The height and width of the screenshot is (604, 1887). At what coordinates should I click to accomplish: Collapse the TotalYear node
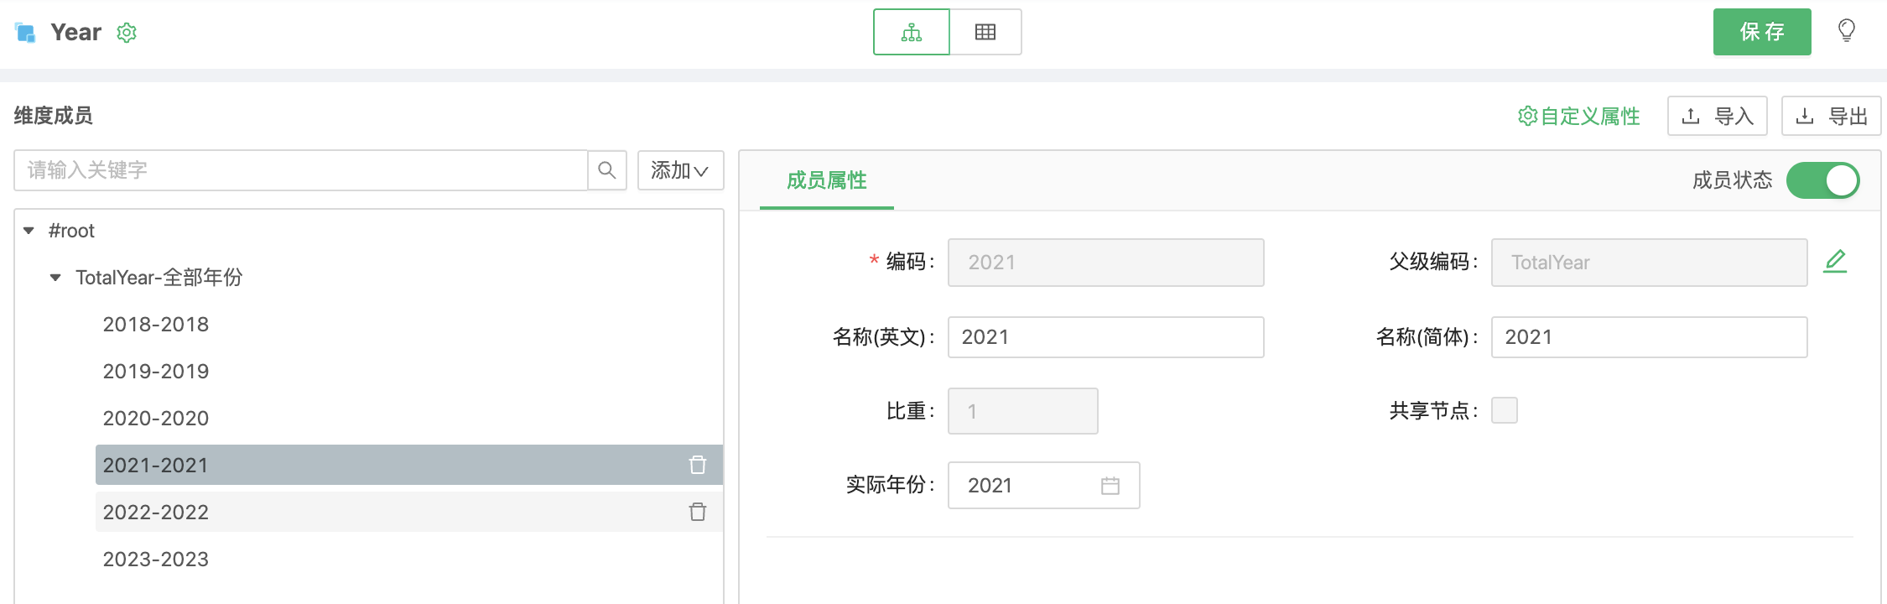55,278
